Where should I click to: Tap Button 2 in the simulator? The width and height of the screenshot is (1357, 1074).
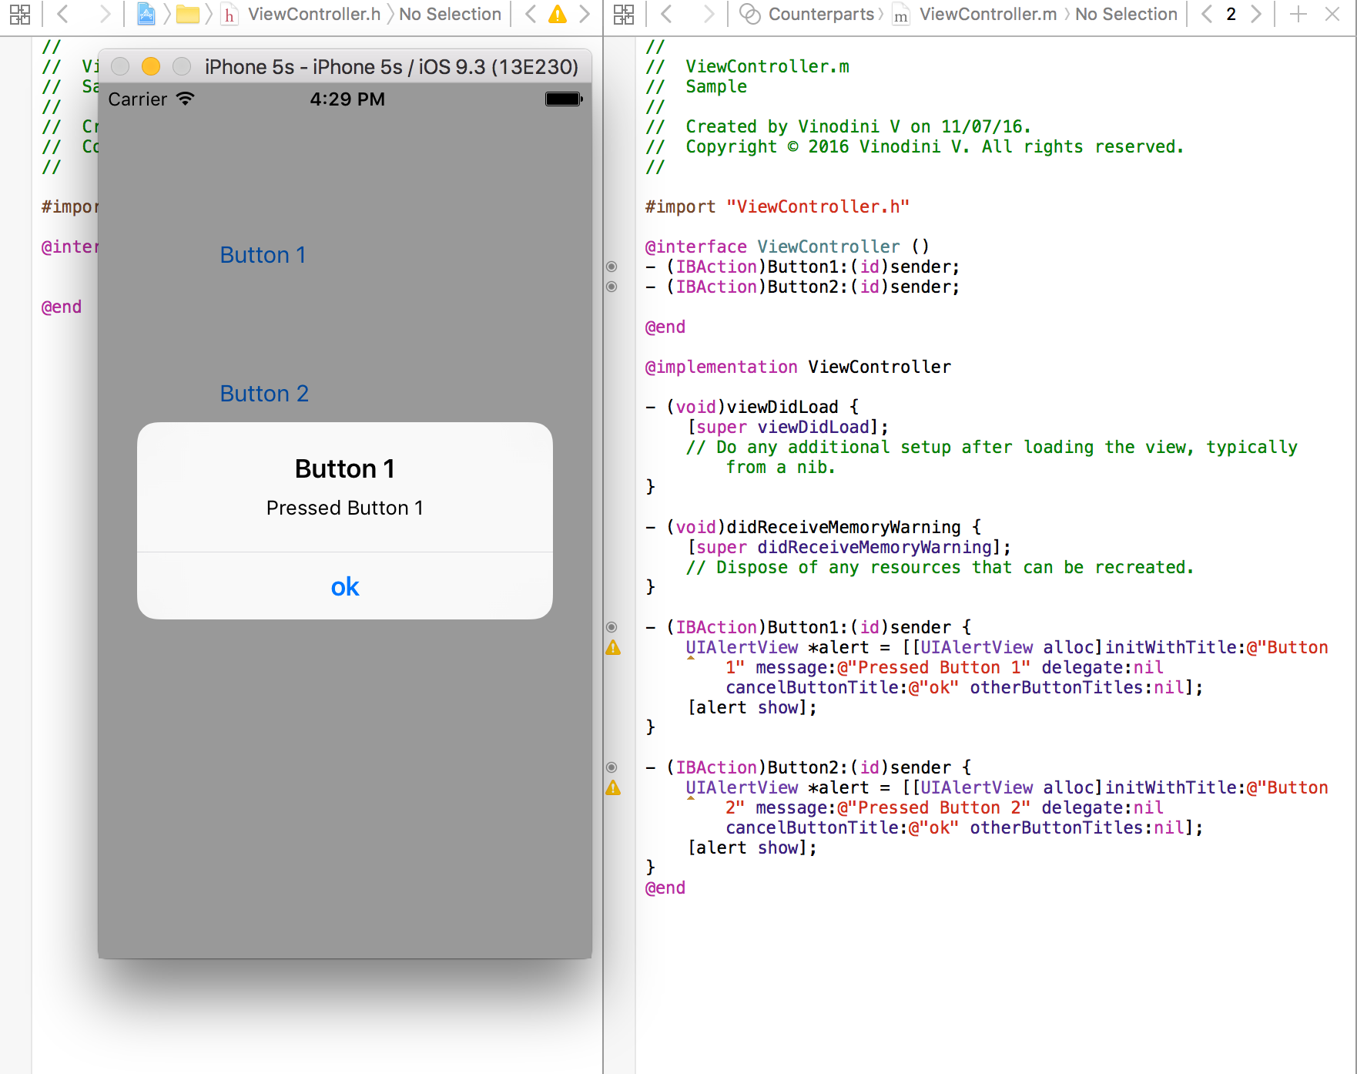(264, 394)
